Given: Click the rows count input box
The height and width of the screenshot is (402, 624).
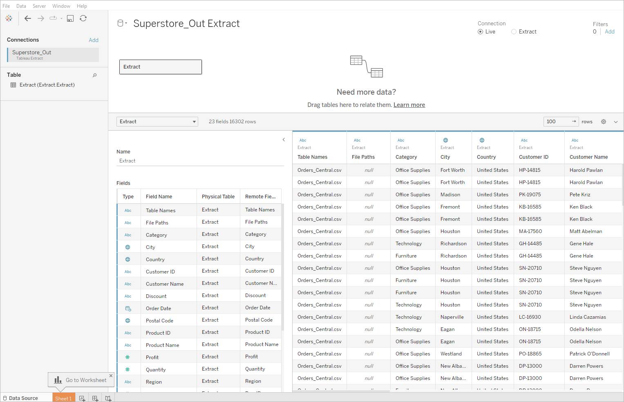Looking at the screenshot, I should 557,122.
